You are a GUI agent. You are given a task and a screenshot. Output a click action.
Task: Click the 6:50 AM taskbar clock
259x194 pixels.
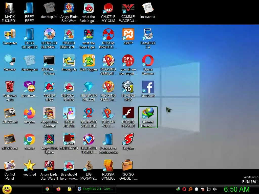237,189
